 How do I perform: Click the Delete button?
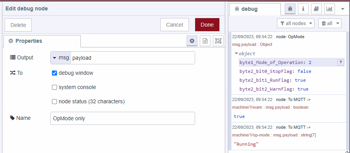click(x=18, y=25)
